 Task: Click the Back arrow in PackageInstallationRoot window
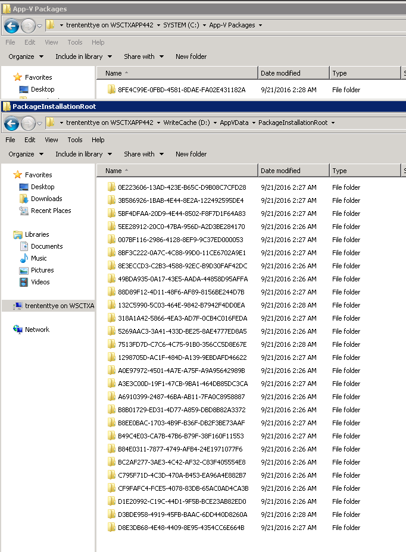pos(11,123)
